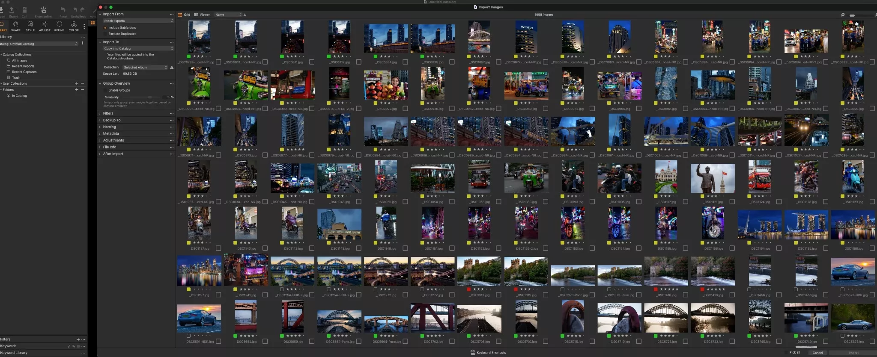Click green color tag of _DSC0799
The height and width of the screenshot is (357, 877).
189,56
